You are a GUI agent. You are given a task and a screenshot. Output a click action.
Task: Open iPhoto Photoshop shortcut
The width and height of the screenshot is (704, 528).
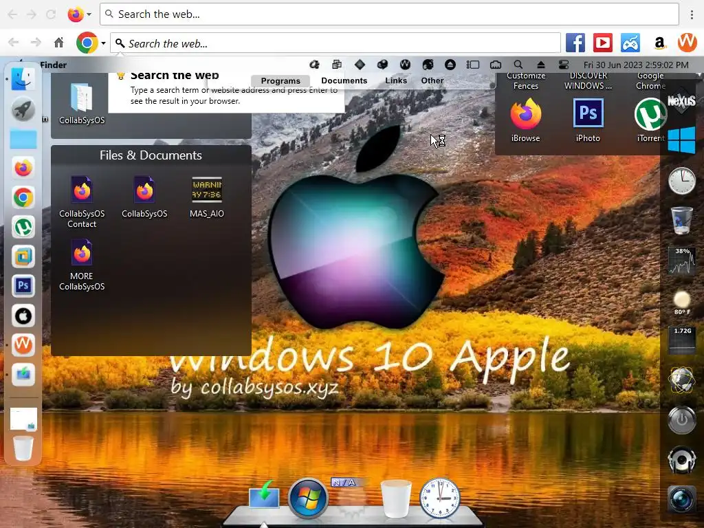(x=588, y=120)
